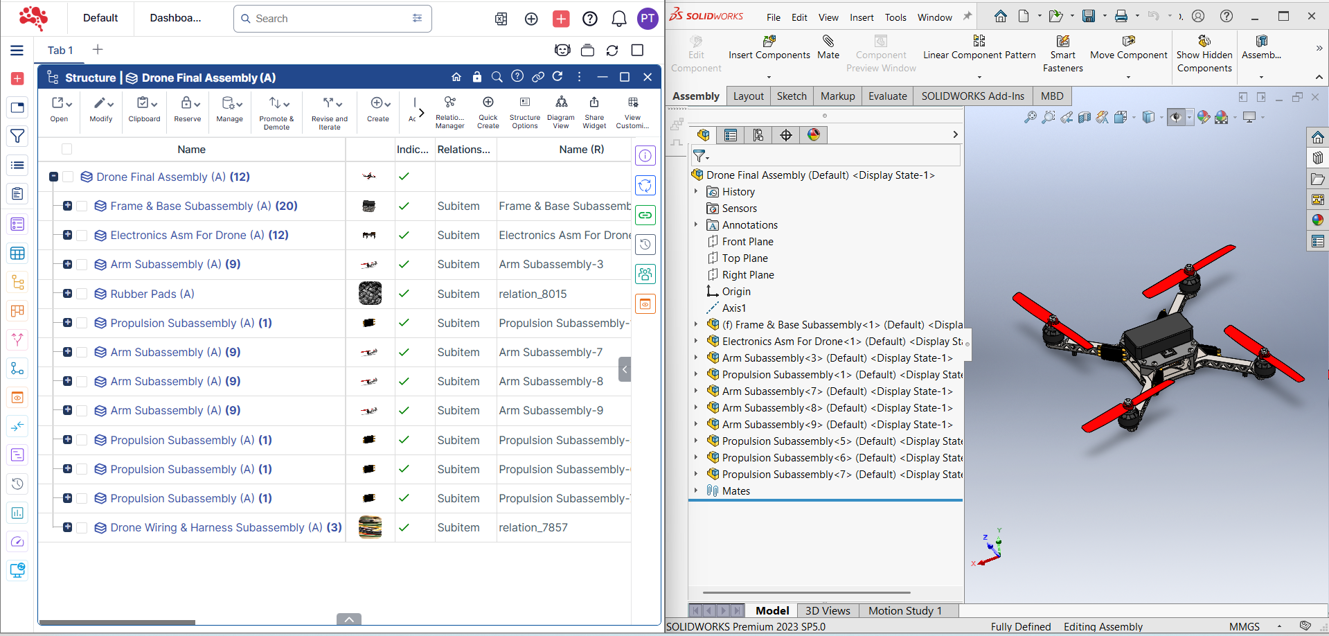The image size is (1329, 636).
Task: Click the Open button in Structure toolbar
Action: (60, 111)
